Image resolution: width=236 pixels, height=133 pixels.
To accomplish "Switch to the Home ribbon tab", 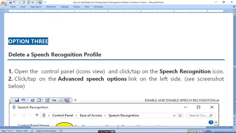I will click(x=13, y=7).
